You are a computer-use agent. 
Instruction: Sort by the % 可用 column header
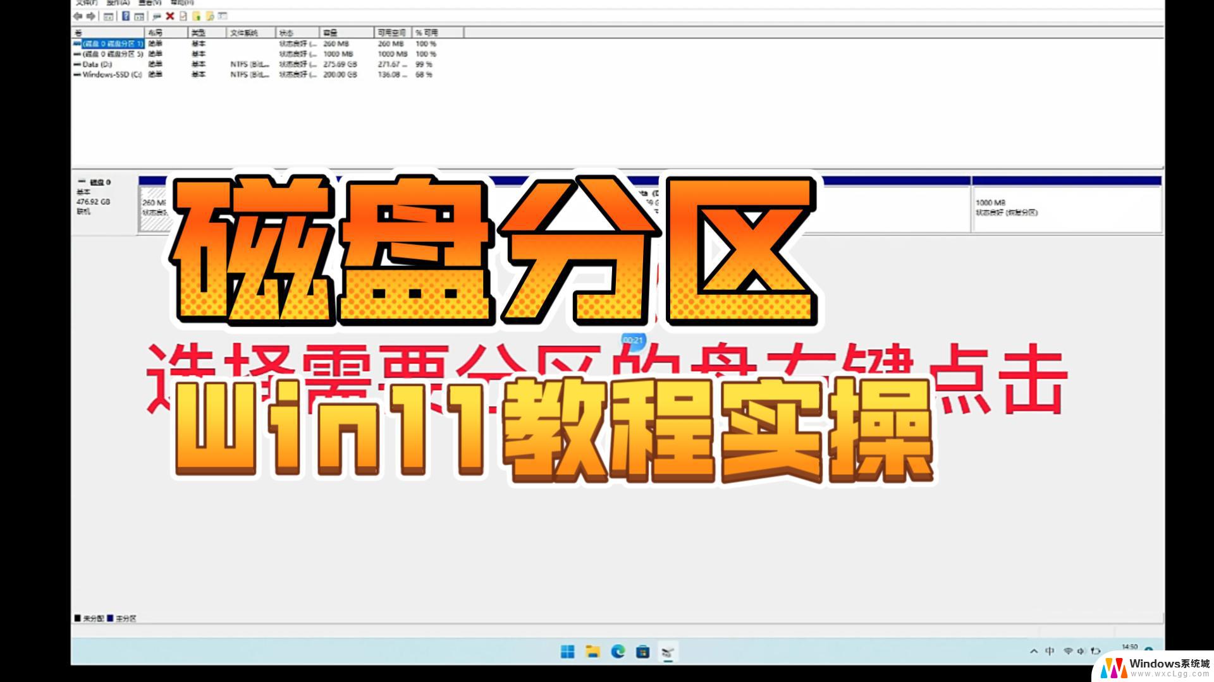(438, 33)
